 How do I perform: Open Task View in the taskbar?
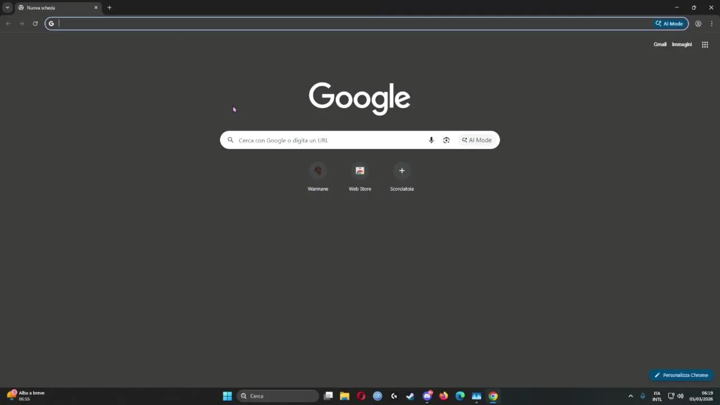tap(328, 396)
